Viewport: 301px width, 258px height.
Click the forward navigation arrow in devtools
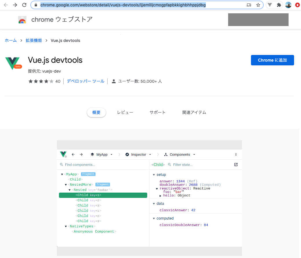(x=81, y=154)
